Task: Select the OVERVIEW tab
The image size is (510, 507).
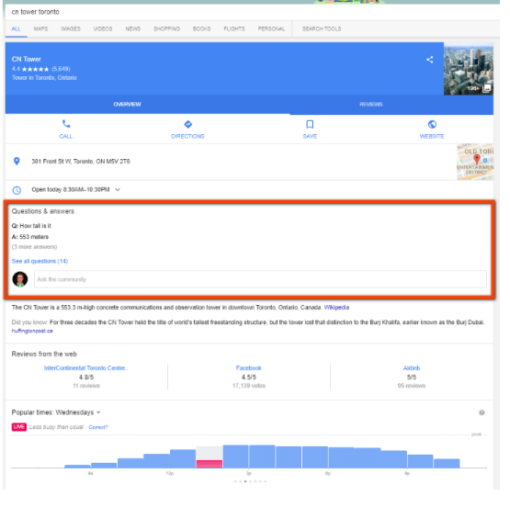Action: tap(127, 105)
